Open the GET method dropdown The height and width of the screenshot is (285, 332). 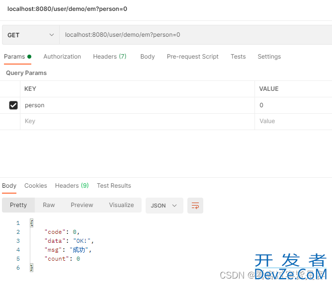30,35
